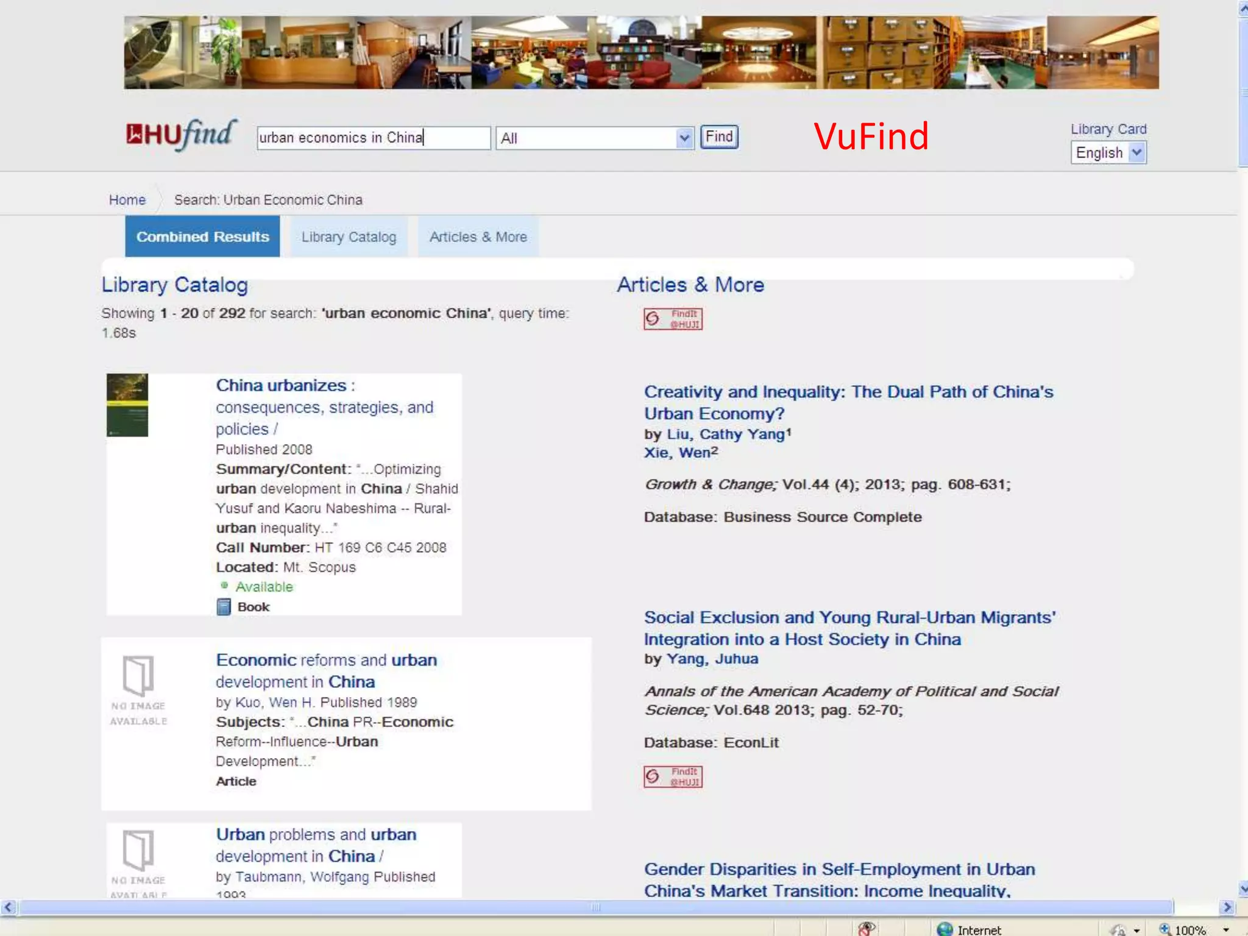The height and width of the screenshot is (936, 1248).
Task: Switch to the Articles & More tab
Action: point(478,236)
